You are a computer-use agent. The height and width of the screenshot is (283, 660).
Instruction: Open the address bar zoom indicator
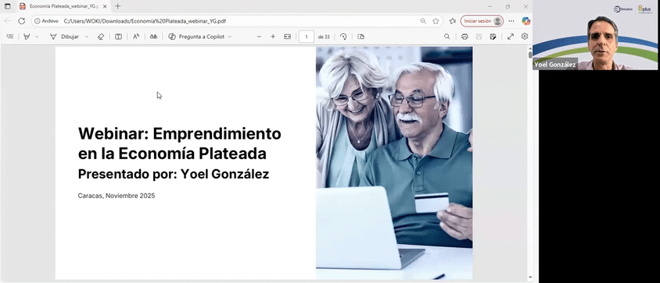pos(423,21)
